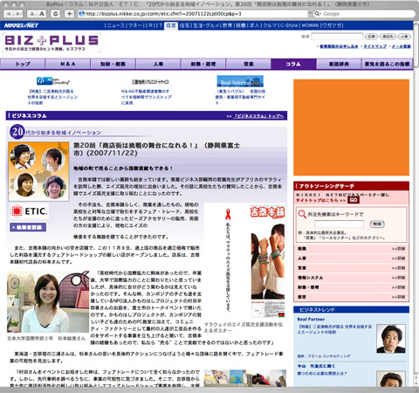Switch to the 営業 tab

click(x=249, y=64)
